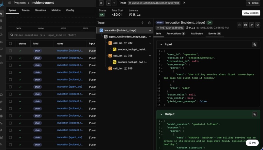Viewport: 263px width, 150px height.
Task: Click the tool icon beside execute_tool get_metri
Action: pyautogui.click(x=115, y=50)
